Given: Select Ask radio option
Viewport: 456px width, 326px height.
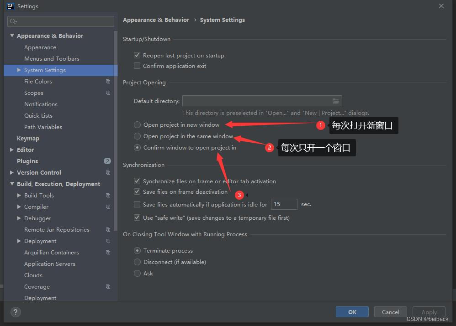Looking at the screenshot, I should (x=137, y=274).
